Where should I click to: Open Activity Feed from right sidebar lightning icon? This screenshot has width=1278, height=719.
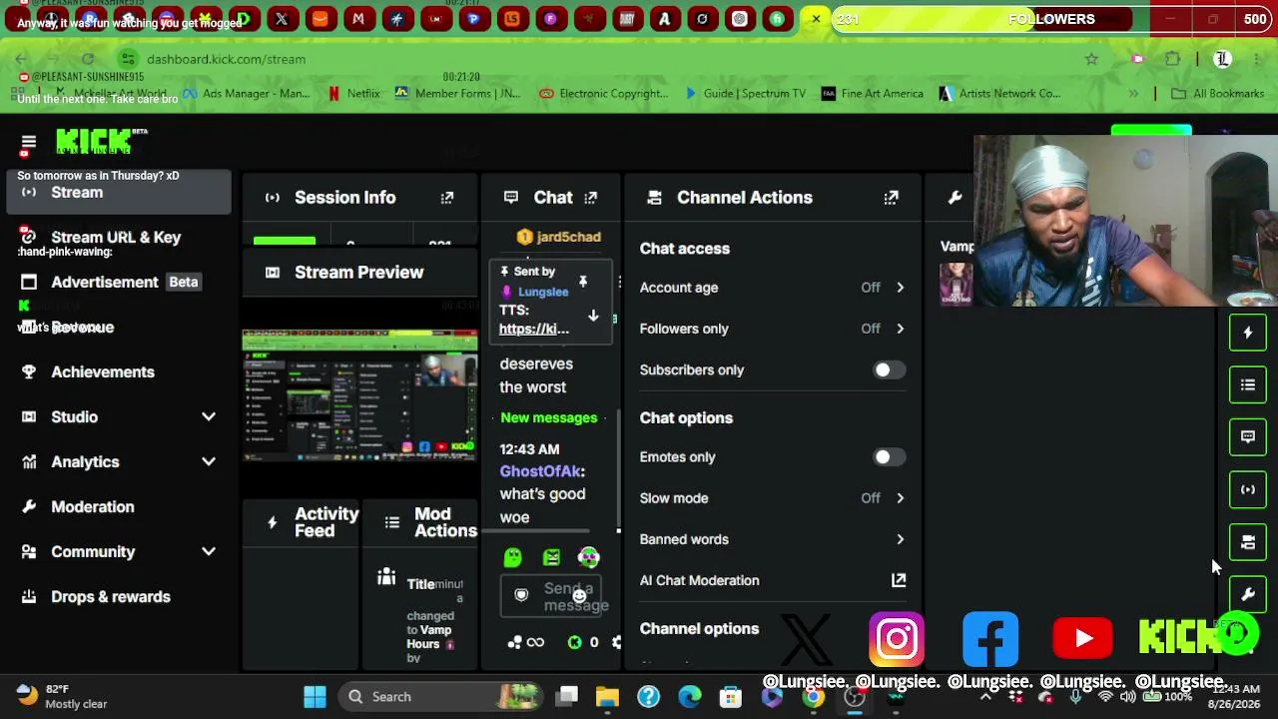pos(1248,333)
